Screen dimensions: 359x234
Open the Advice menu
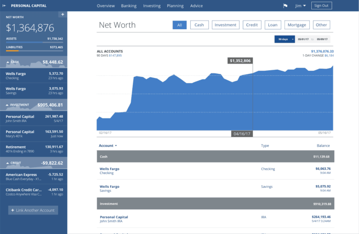[x=196, y=6]
